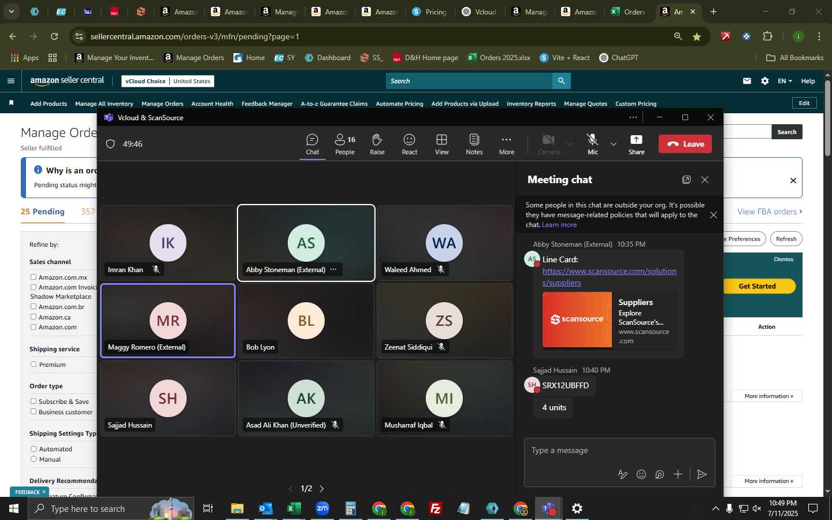Image resolution: width=832 pixels, height=520 pixels.
Task: Open options for Abby Stoneman tile
Action: click(333, 270)
